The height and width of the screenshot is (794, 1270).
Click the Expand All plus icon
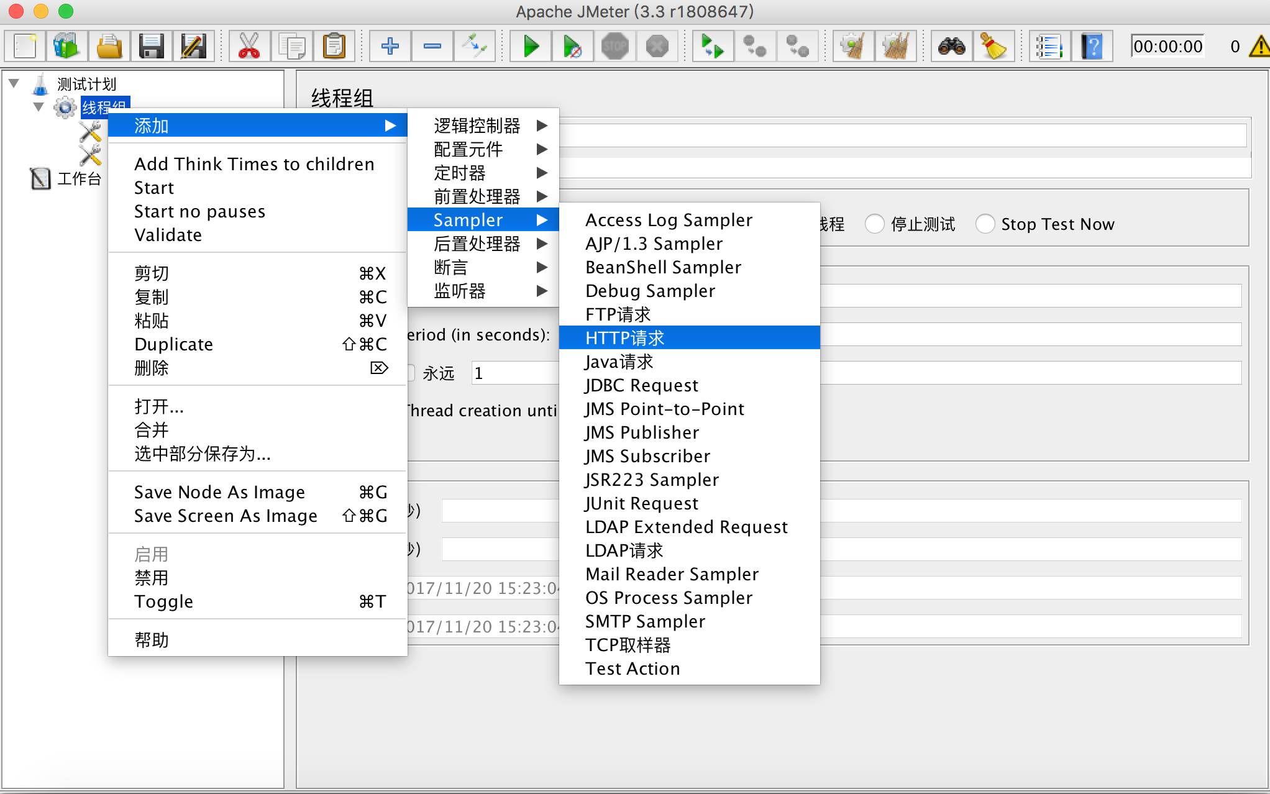click(x=390, y=47)
